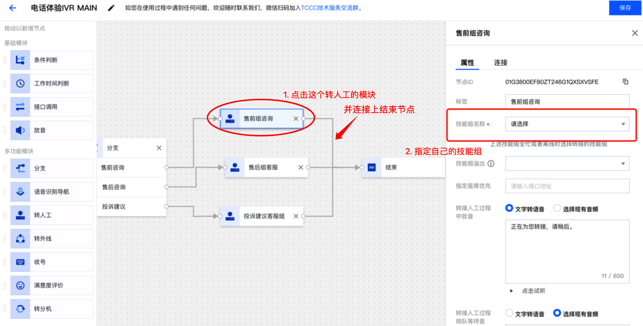
Task: Click the 保存 button
Action: [x=625, y=8]
